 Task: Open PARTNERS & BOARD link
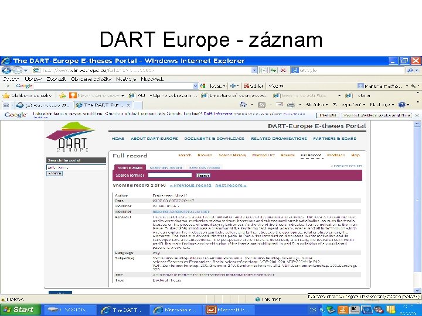coord(335,139)
